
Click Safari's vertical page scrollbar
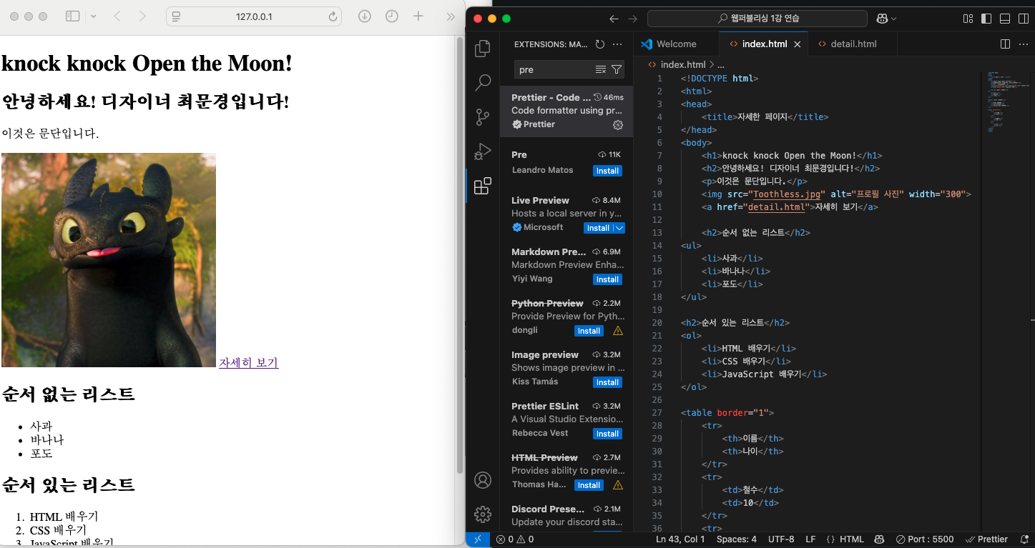coord(460,254)
